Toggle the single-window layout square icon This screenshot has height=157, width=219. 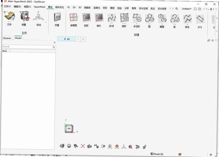pos(195,9)
